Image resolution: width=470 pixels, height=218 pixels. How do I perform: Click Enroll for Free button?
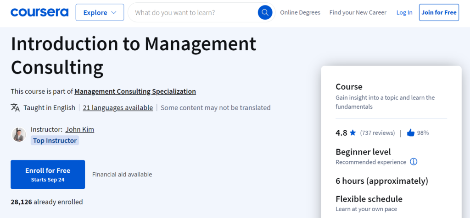click(x=48, y=175)
